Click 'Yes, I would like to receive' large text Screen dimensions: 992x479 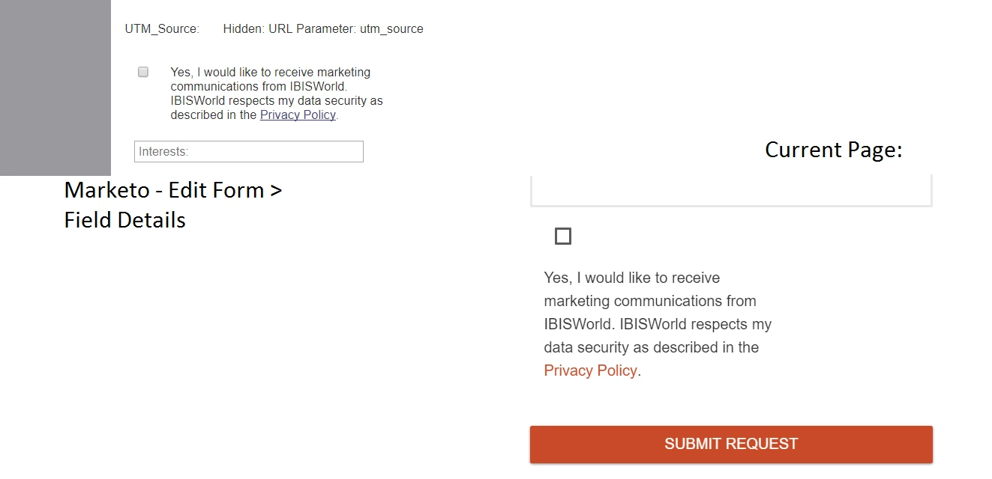pyautogui.click(x=631, y=278)
